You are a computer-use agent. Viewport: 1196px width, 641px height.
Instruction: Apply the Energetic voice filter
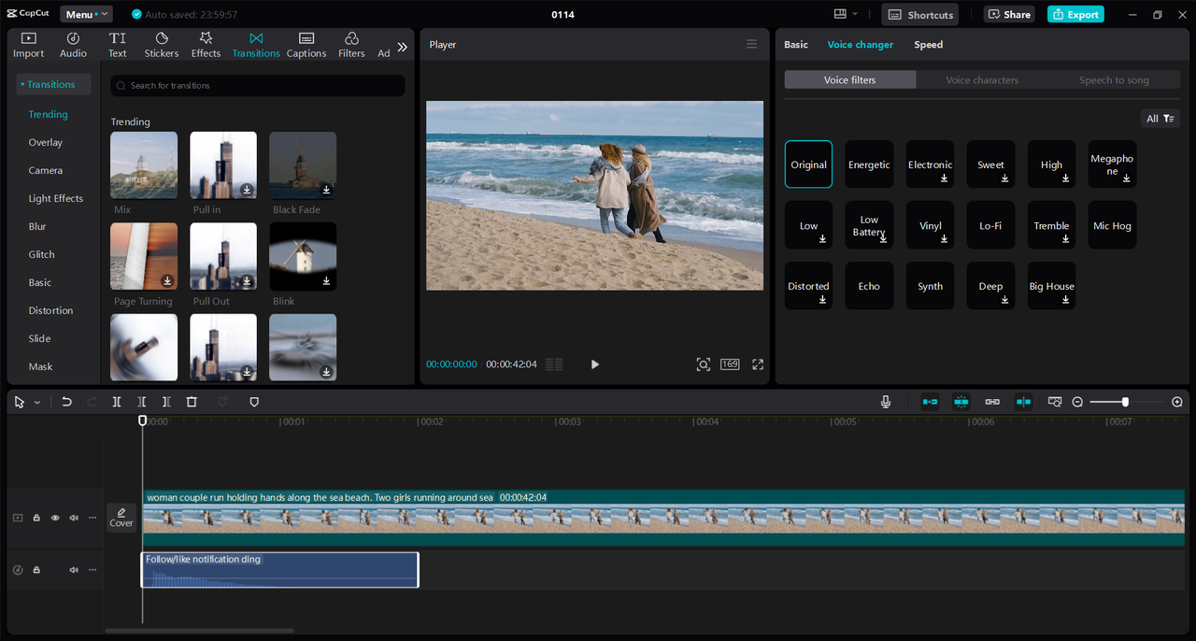[869, 164]
